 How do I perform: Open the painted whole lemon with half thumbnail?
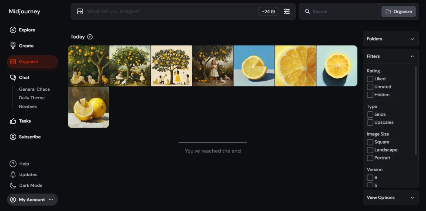pyautogui.click(x=89, y=107)
